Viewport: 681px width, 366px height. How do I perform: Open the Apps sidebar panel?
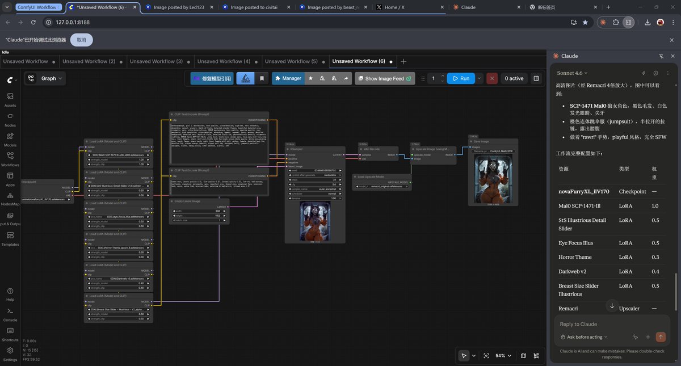click(10, 180)
